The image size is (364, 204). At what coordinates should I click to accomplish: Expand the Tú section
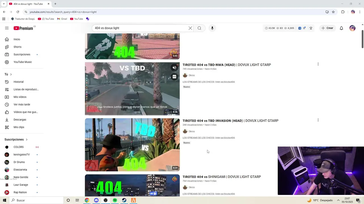pos(8,74)
